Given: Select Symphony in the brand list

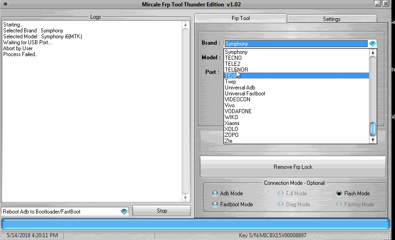Looking at the screenshot, I should pos(296,52).
